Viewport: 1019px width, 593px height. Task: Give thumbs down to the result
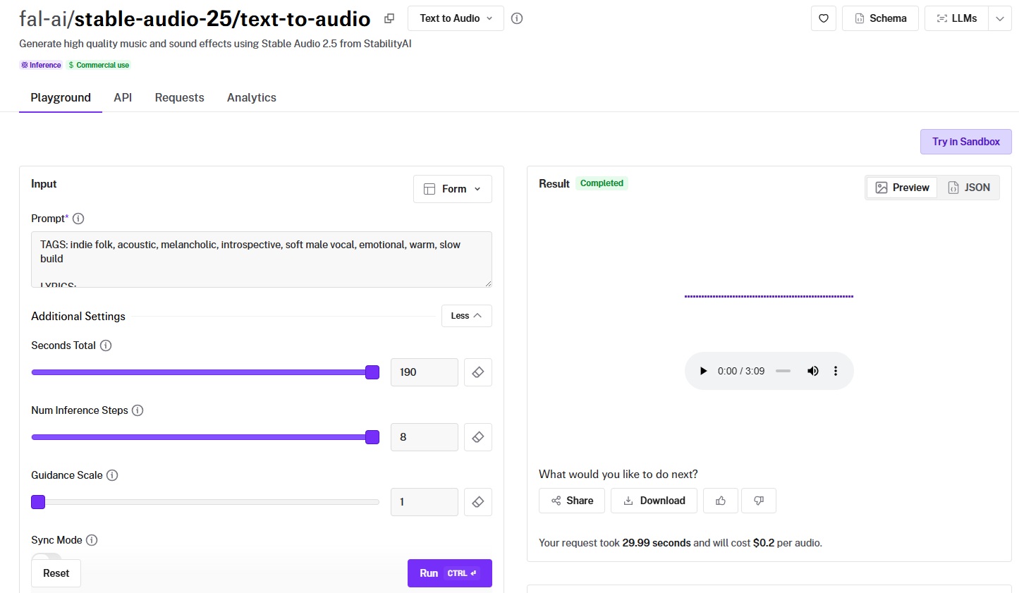758,501
